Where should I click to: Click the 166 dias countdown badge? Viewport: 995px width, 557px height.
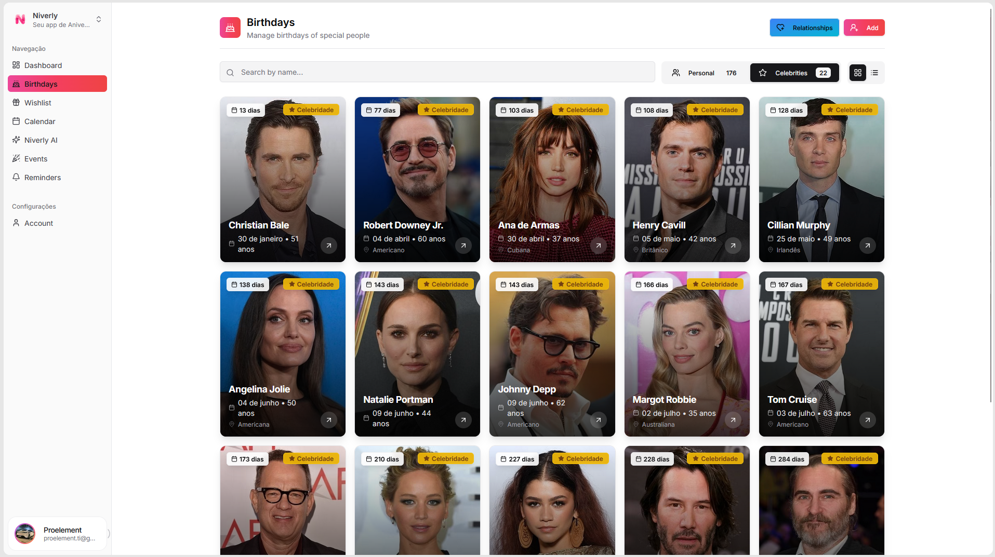coord(652,285)
